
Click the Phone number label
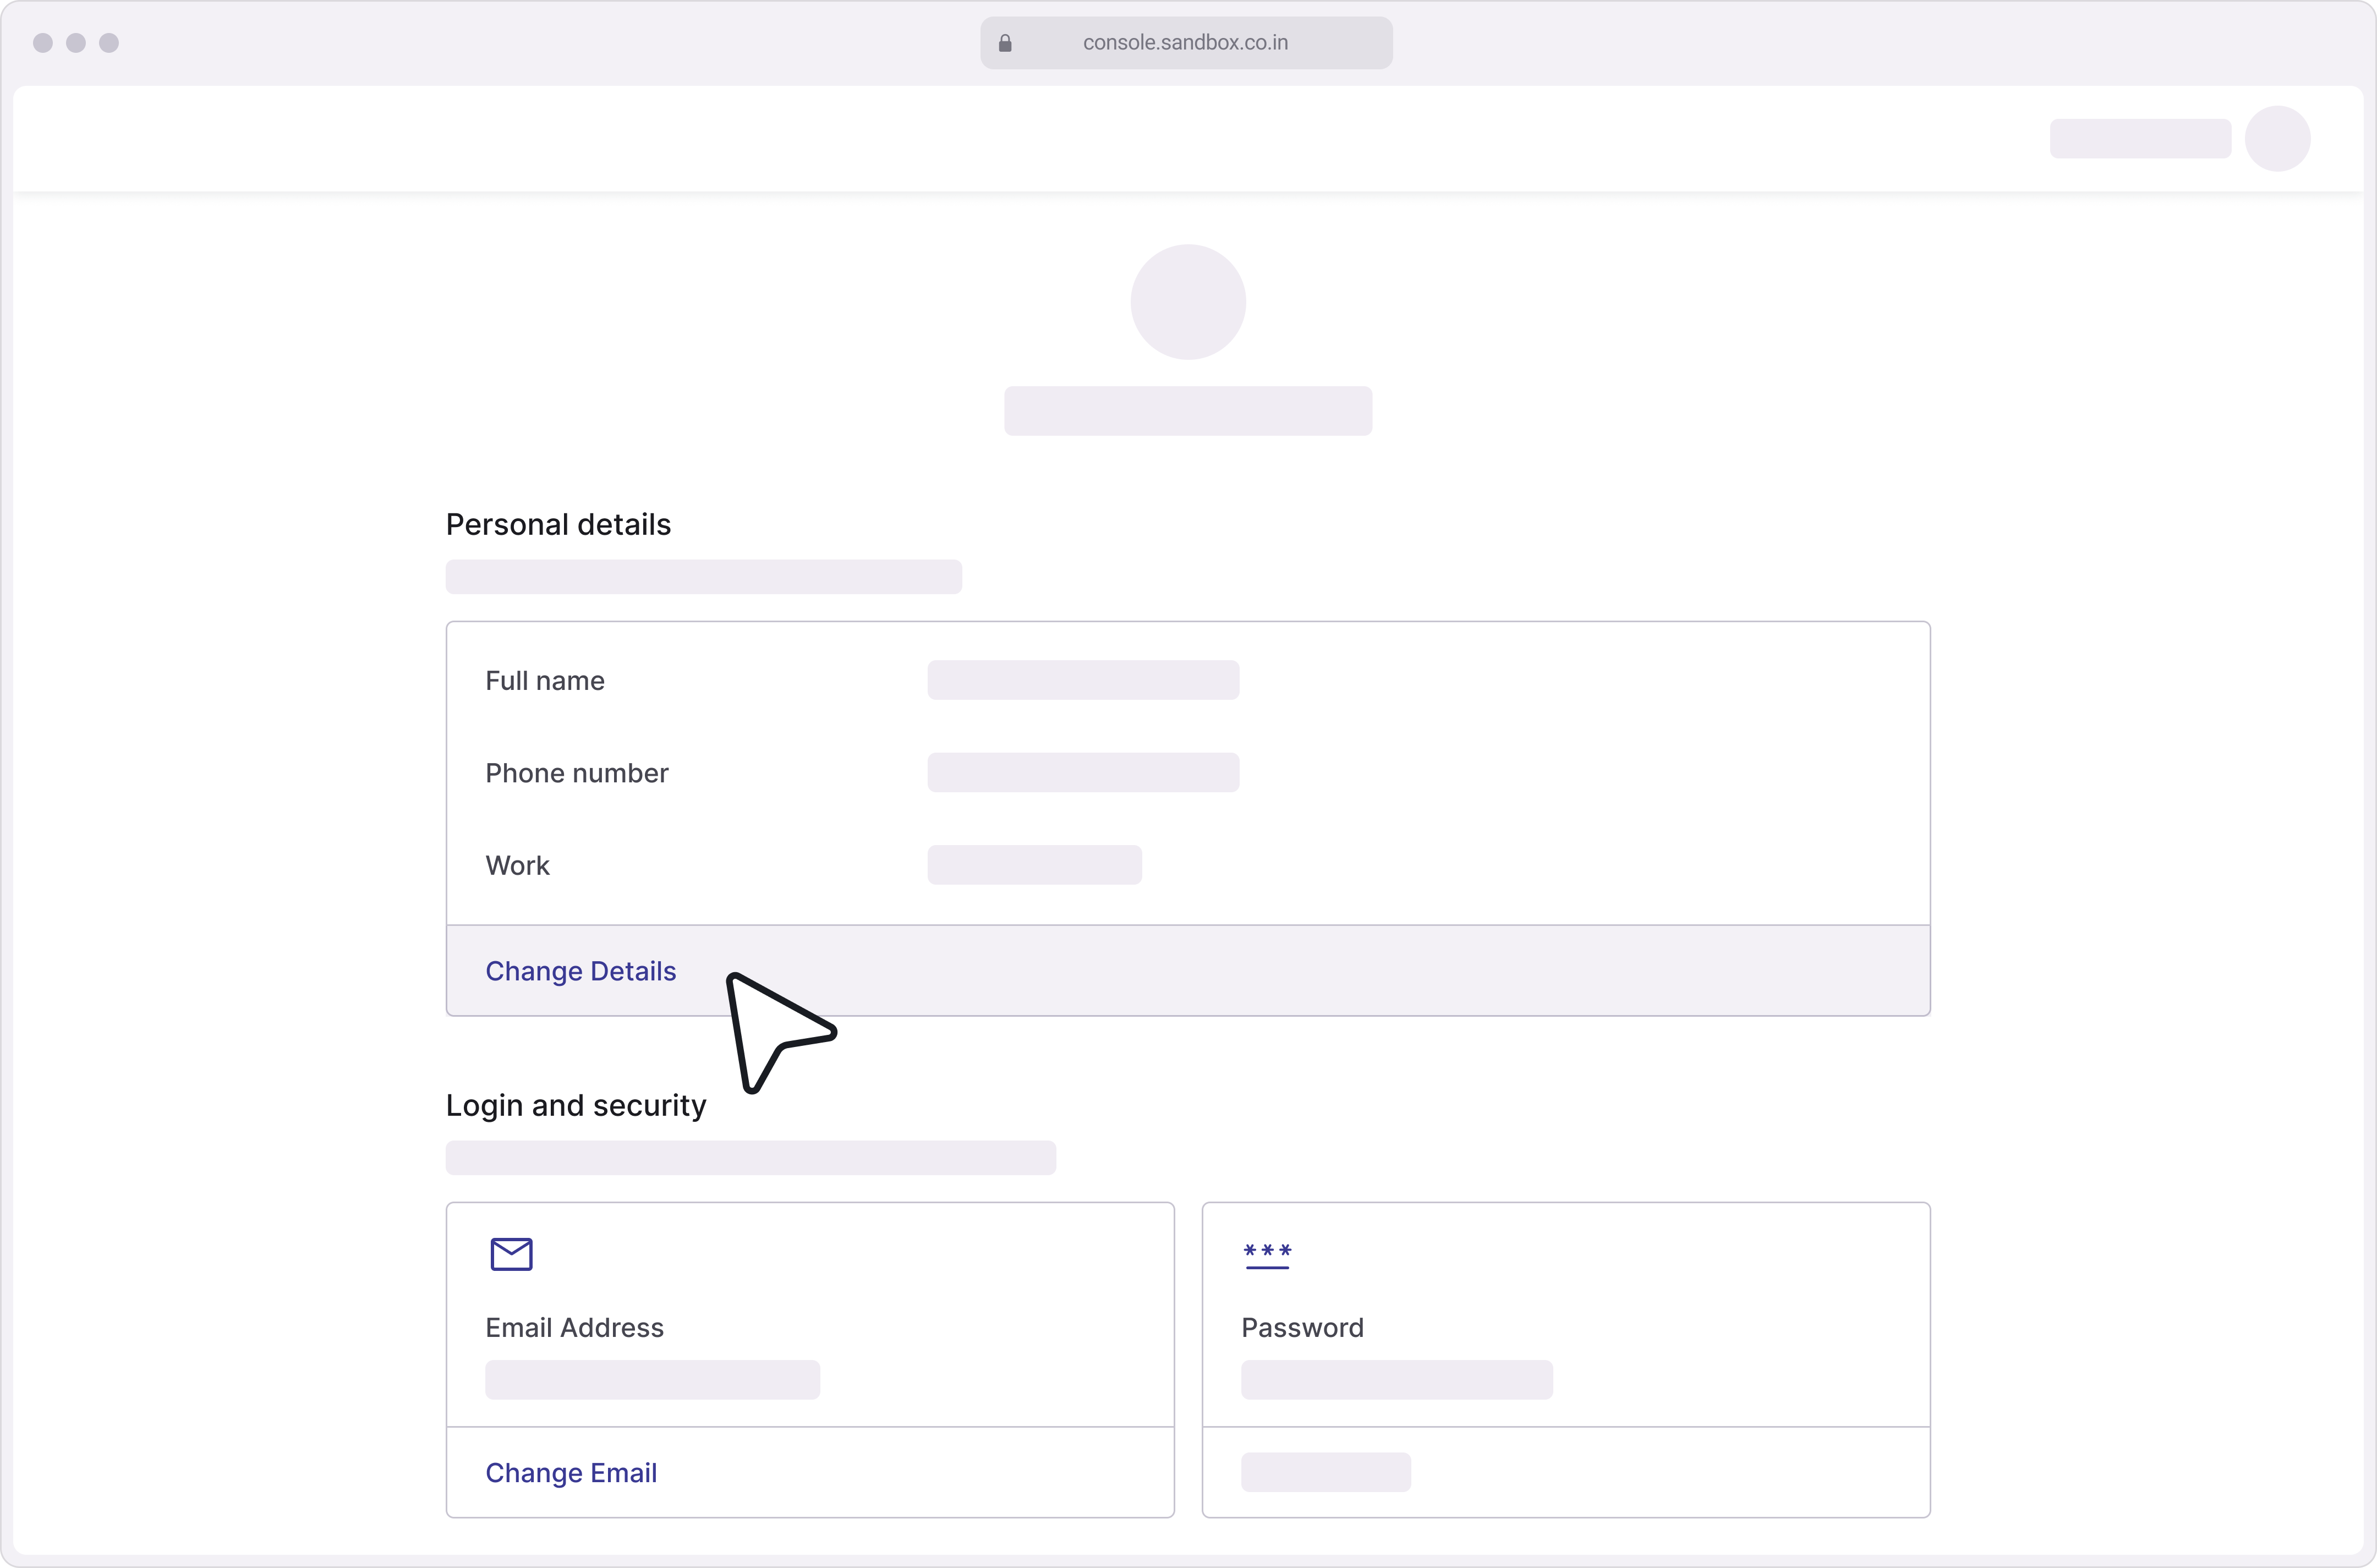pyautogui.click(x=577, y=773)
